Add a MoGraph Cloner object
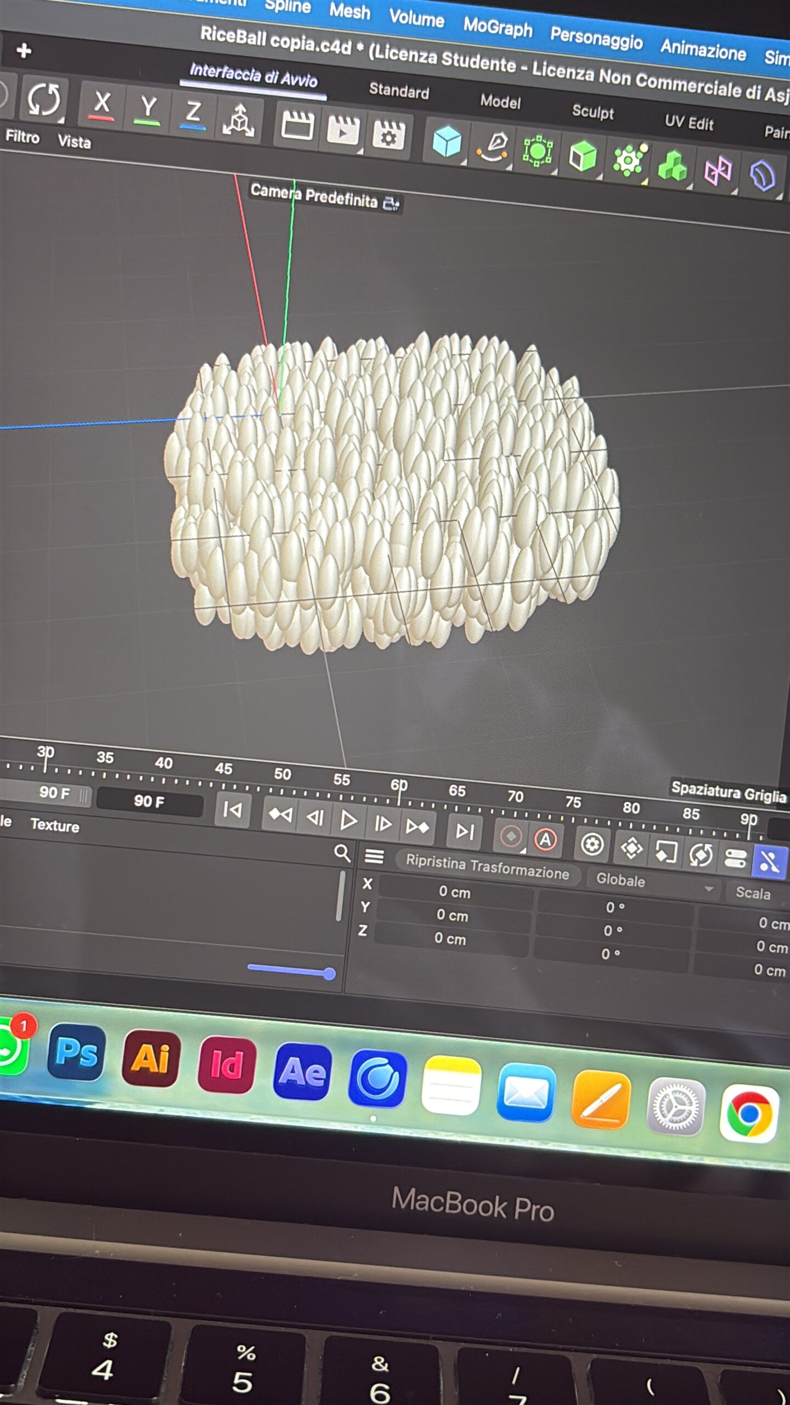Screen dimensions: 790x1405 point(628,161)
